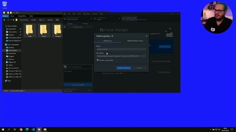
Task: Select Este Computador in the navigation pane
Action: point(13,45)
